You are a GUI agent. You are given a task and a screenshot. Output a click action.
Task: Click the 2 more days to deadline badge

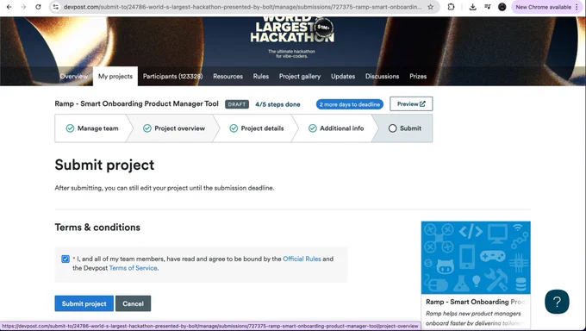(x=350, y=104)
